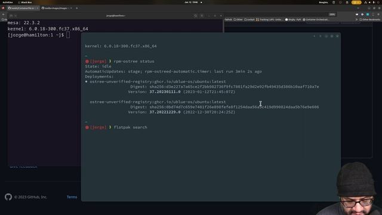This screenshot has width=382, height=215.
Task: Click the 'Deployments:' line
Action: pos(99,76)
